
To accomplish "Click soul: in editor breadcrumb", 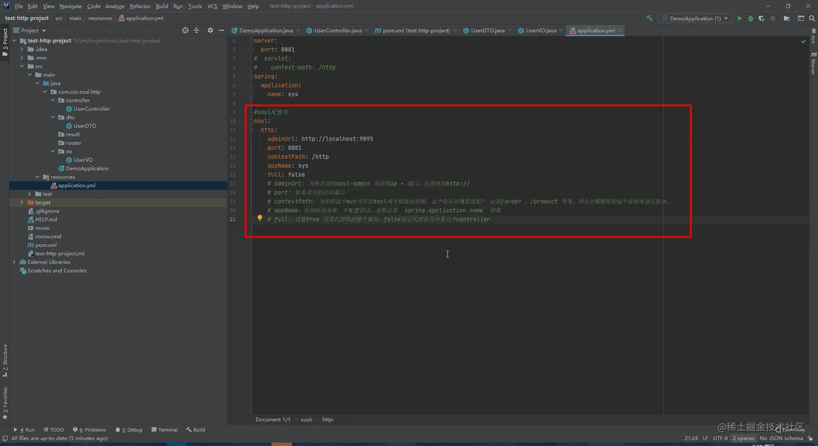I will tap(306, 420).
